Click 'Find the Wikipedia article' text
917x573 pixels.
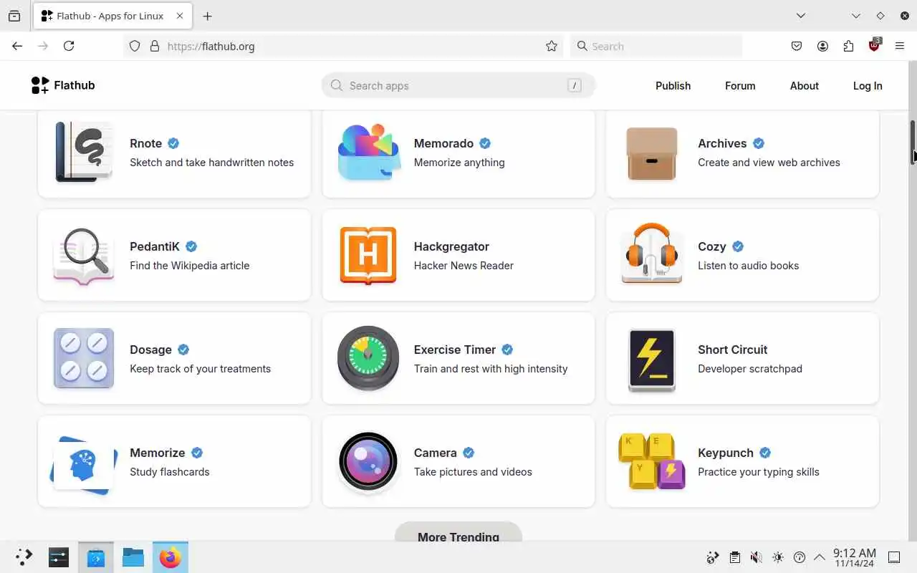coord(189,265)
